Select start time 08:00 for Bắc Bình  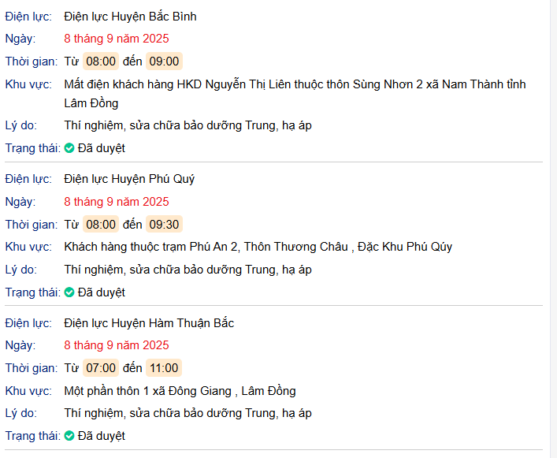(x=101, y=61)
